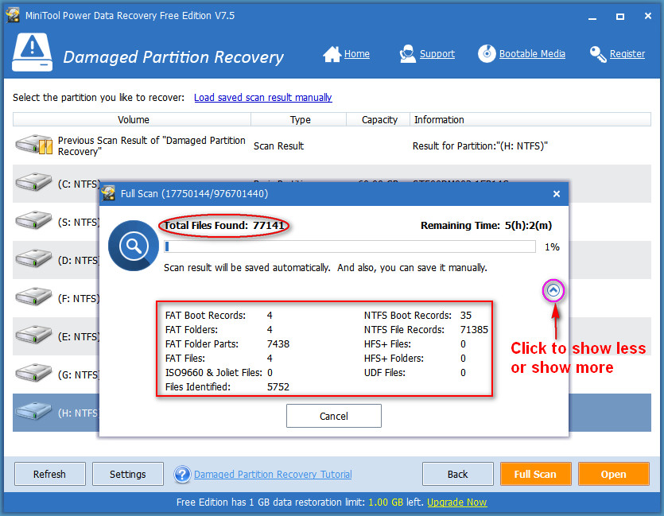Click the MiniTool app icon in title bar

pyautogui.click(x=13, y=15)
